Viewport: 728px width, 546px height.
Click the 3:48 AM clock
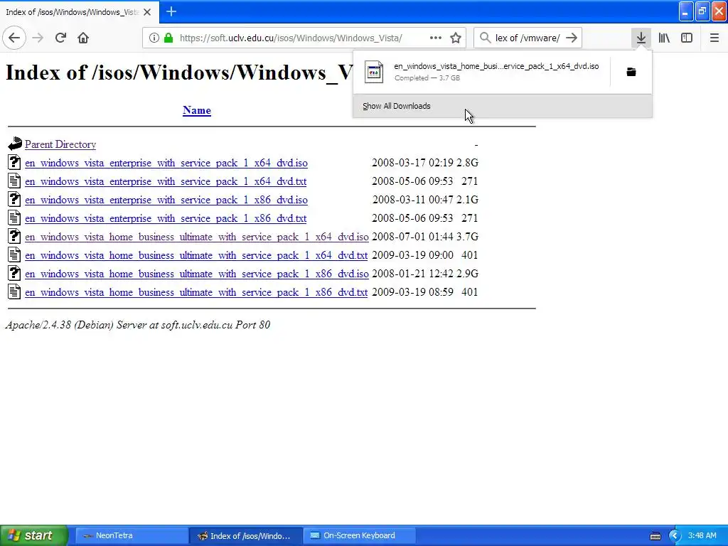(x=702, y=535)
